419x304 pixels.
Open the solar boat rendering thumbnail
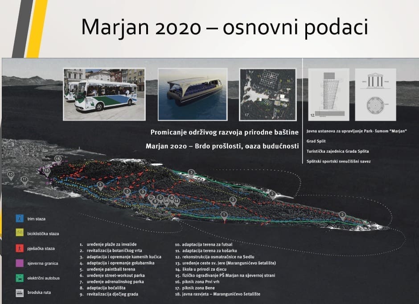(193, 94)
